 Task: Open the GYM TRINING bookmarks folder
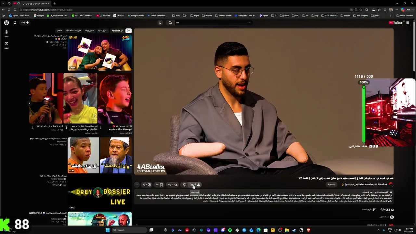click(x=329, y=16)
